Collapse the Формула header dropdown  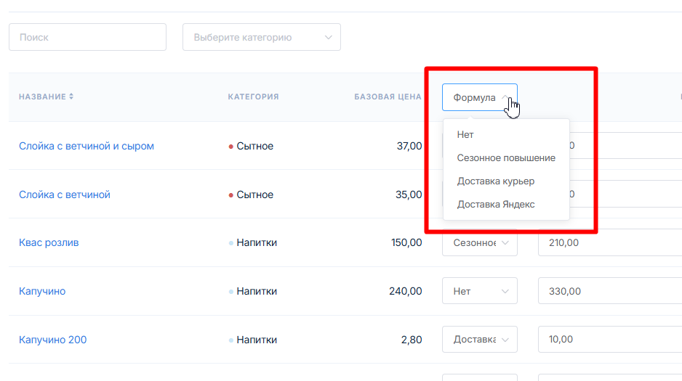point(479,97)
